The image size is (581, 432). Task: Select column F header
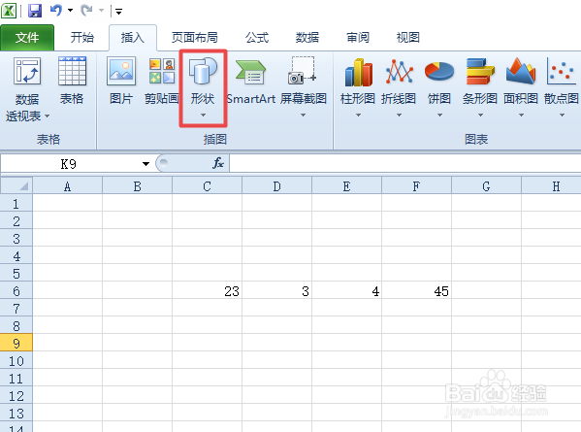(416, 186)
